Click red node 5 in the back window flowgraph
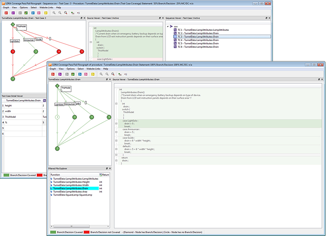 (x=82, y=51)
